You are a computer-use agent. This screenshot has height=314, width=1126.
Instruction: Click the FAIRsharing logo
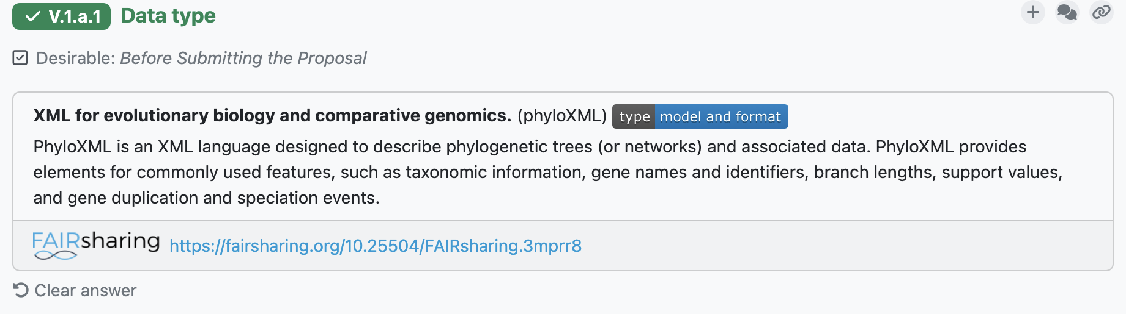click(x=96, y=244)
